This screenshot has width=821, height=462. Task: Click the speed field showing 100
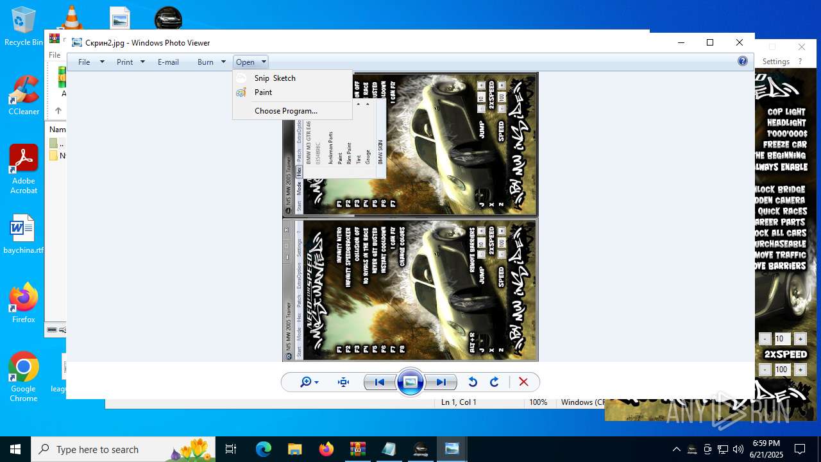coord(782,370)
